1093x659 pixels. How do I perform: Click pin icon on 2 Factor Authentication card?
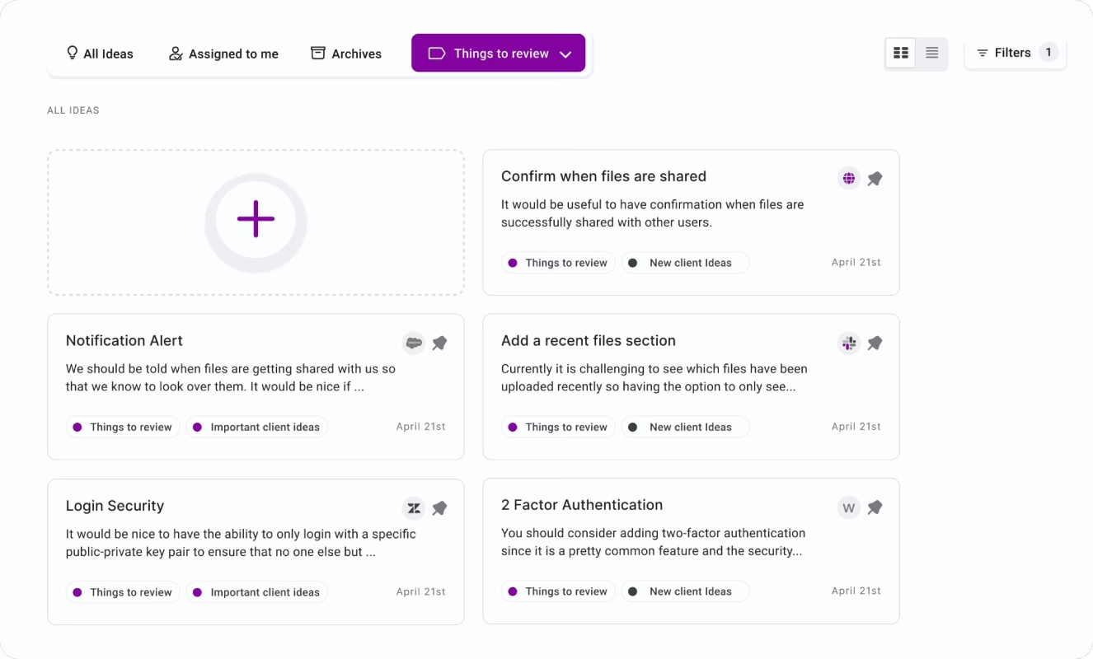tap(875, 508)
